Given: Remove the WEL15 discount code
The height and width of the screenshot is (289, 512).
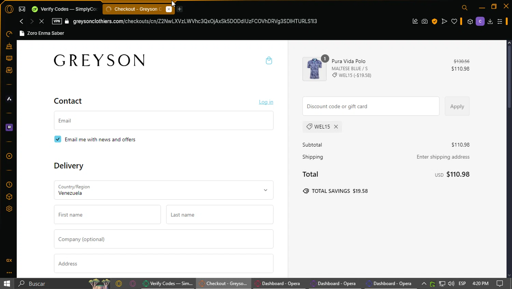Looking at the screenshot, I should tap(336, 127).
